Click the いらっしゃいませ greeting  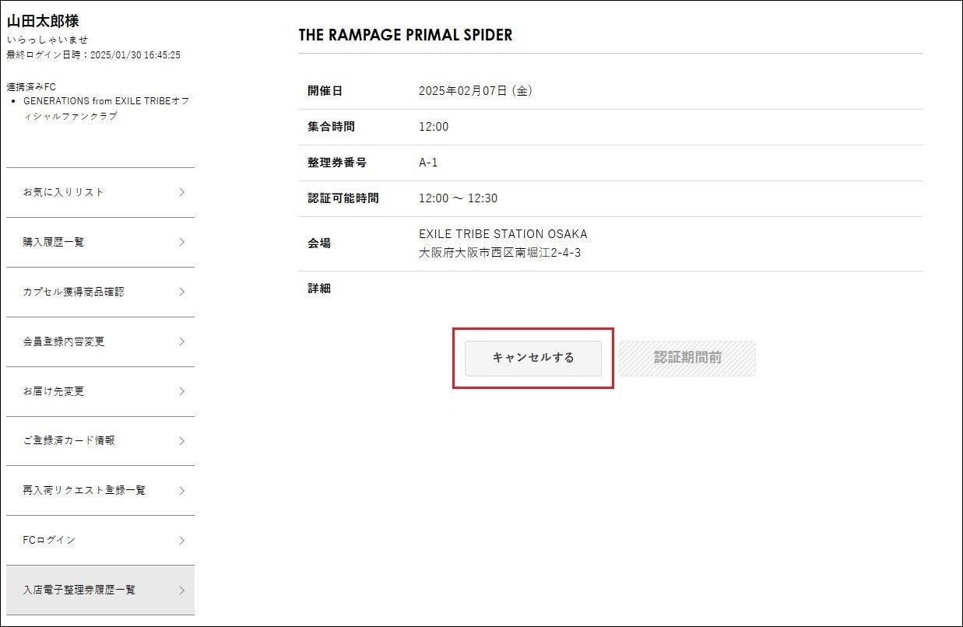click(x=47, y=40)
